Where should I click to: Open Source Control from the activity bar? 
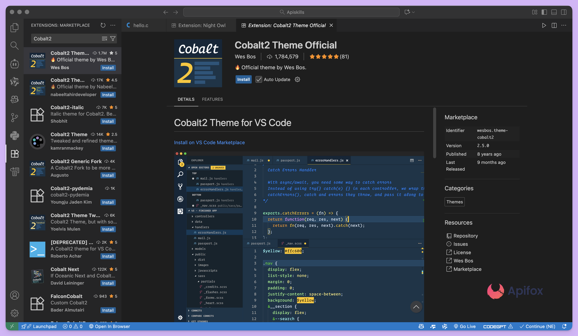pyautogui.click(x=14, y=117)
